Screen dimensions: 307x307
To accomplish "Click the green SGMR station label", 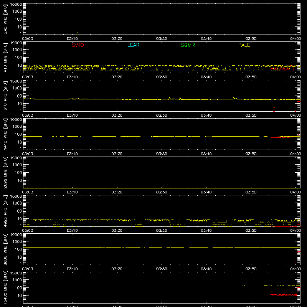I will 188,45.
